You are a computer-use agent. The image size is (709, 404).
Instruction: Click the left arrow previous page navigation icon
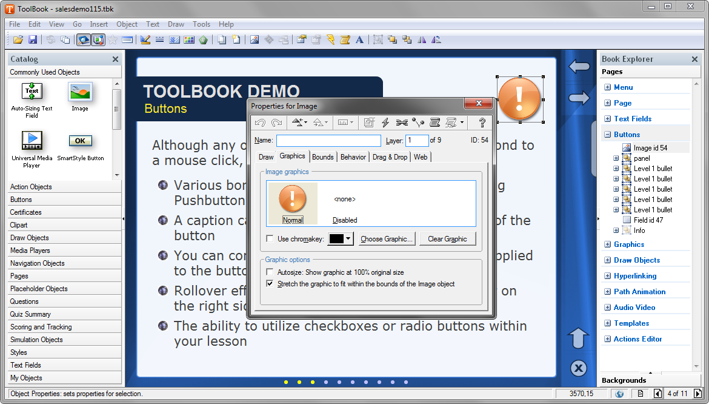point(579,67)
